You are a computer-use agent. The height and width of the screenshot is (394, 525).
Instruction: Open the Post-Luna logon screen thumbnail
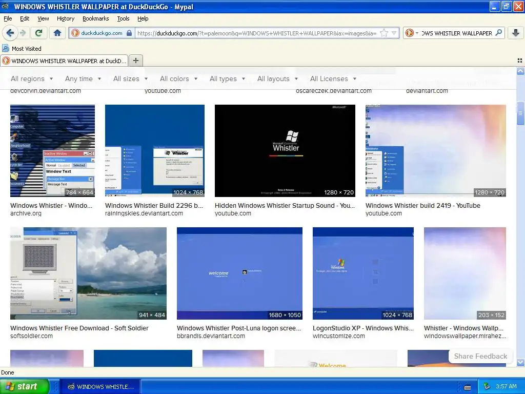[240, 273]
